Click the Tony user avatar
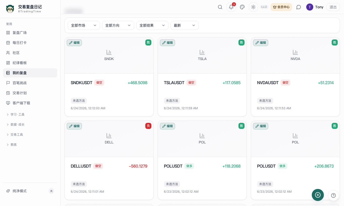This screenshot has width=344, height=206. [x=310, y=7]
